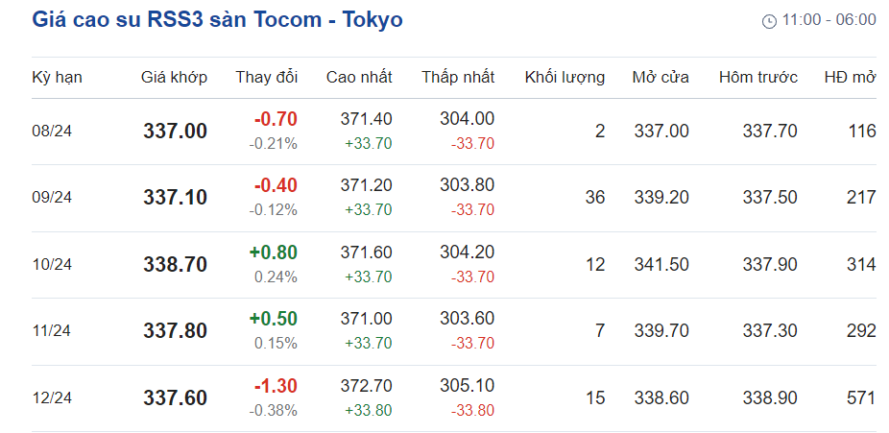
Task: Select the Thấp nhất column header
Action: (458, 78)
